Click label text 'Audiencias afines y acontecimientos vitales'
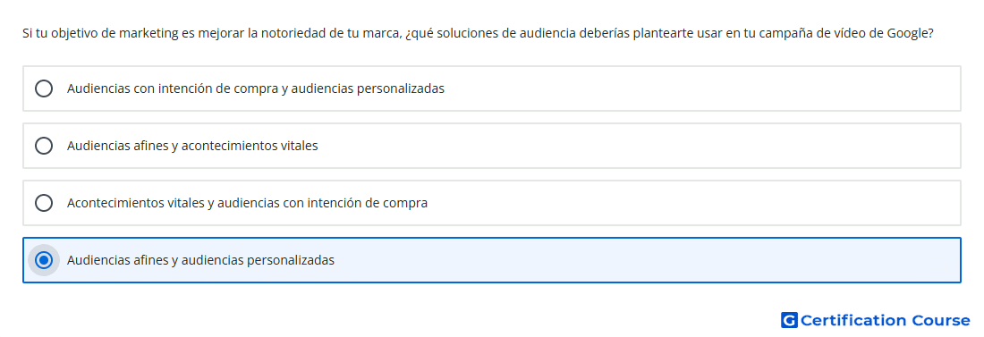Screen dimensions: 984x337 [192, 146]
